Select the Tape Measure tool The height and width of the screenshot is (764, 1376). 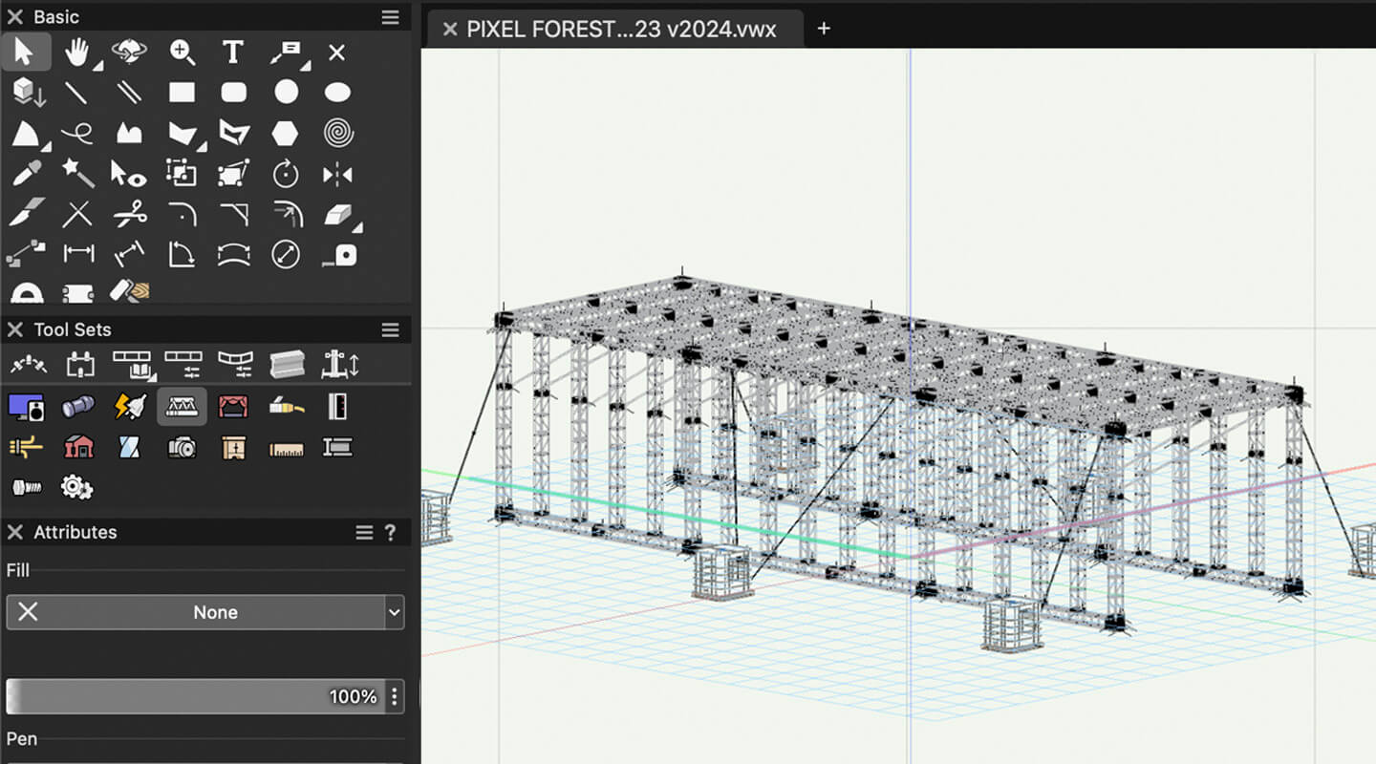tap(339, 255)
